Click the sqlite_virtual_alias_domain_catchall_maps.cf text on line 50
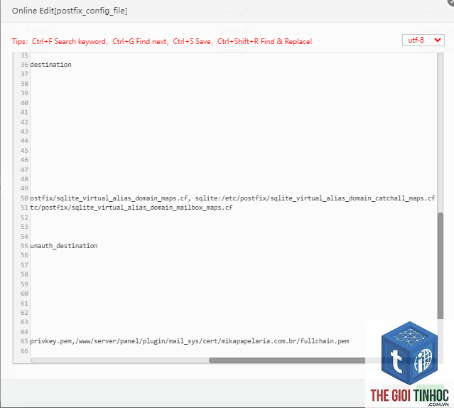Screen dimensions: 454x408 352,198
